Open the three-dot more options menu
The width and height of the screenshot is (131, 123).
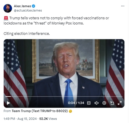click(x=123, y=6)
